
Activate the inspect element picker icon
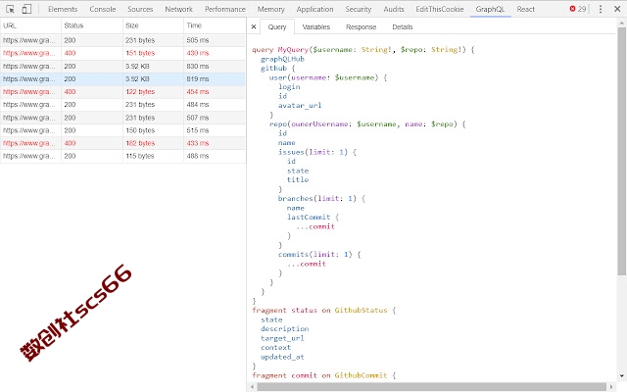(11, 9)
